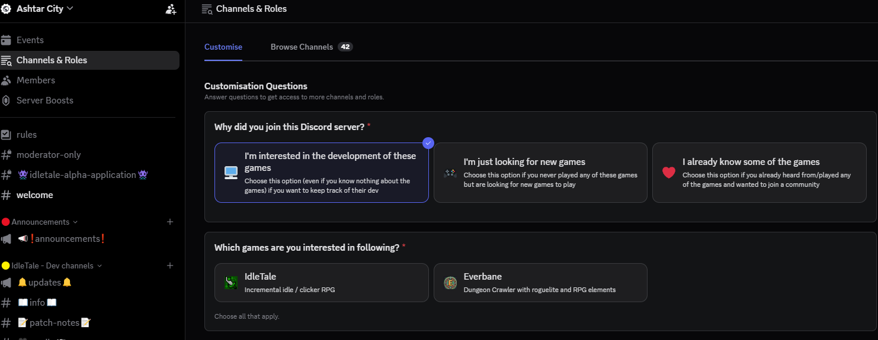Open the patch-notes channel
This screenshot has height=340, width=878.
53,323
